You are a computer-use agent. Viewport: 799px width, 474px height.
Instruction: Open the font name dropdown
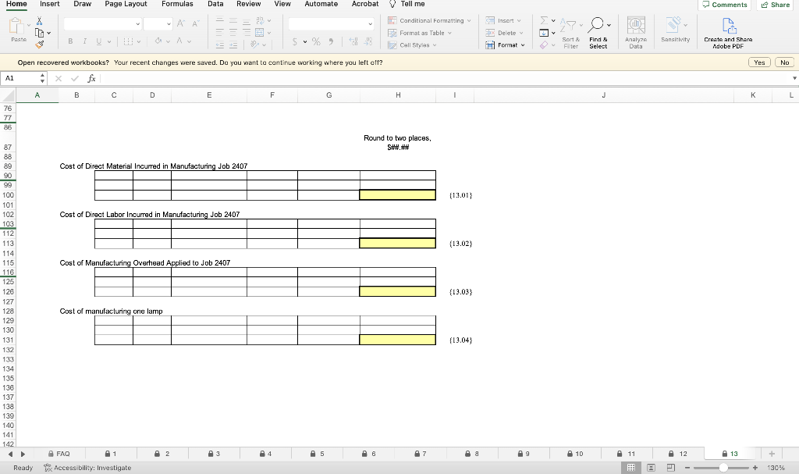pyautogui.click(x=137, y=24)
